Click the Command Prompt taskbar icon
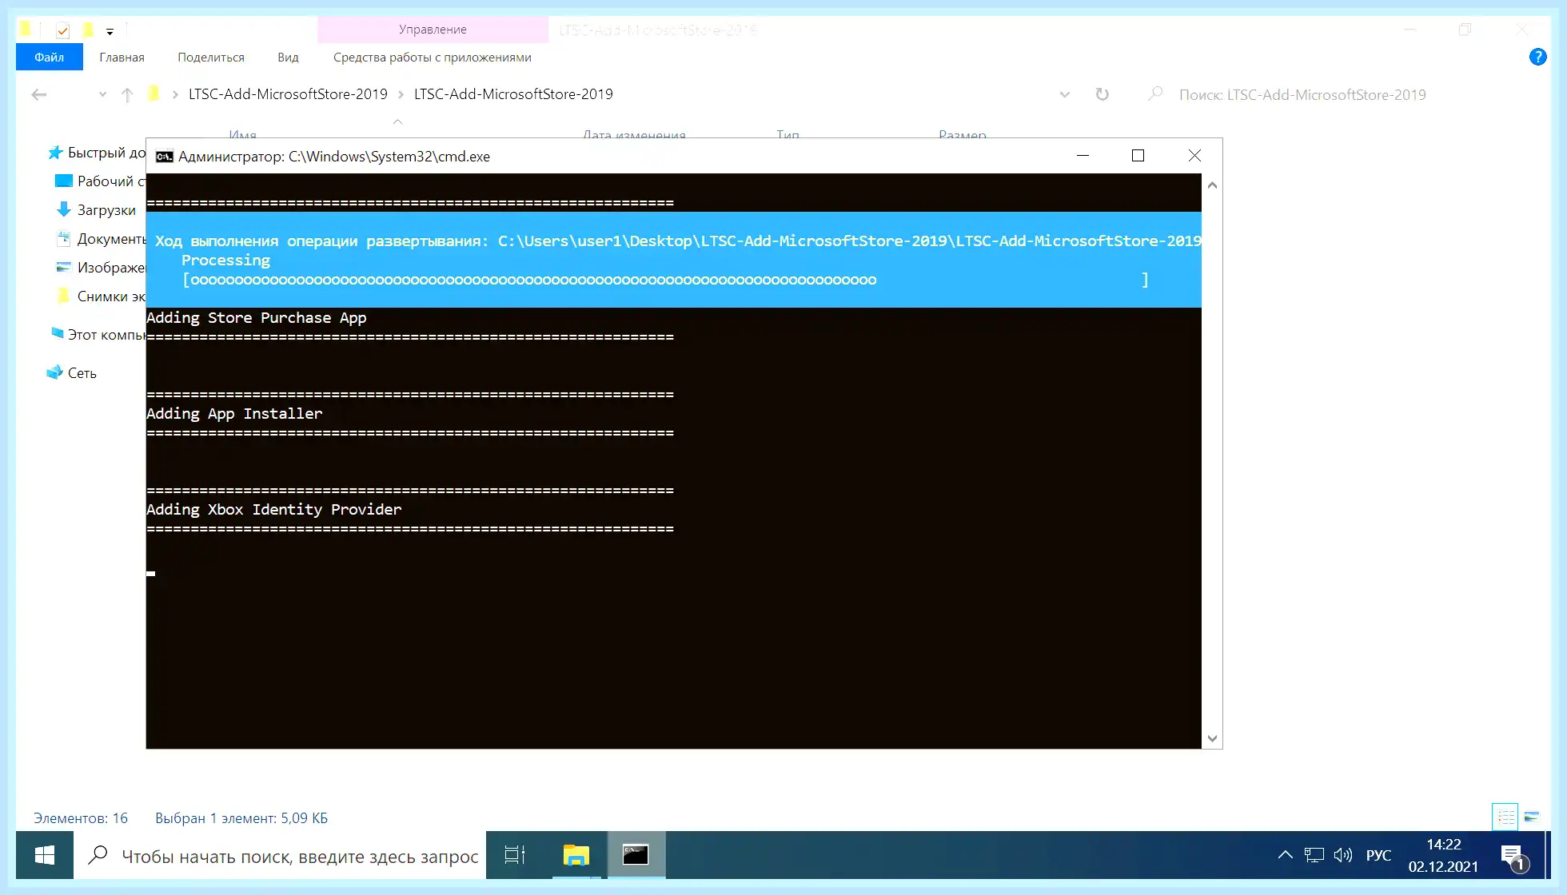1567x895 pixels. tap(636, 855)
